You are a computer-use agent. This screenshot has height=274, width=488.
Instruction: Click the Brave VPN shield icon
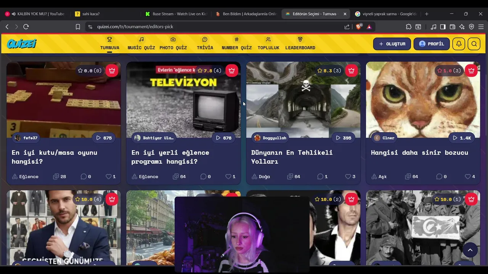pos(472,27)
